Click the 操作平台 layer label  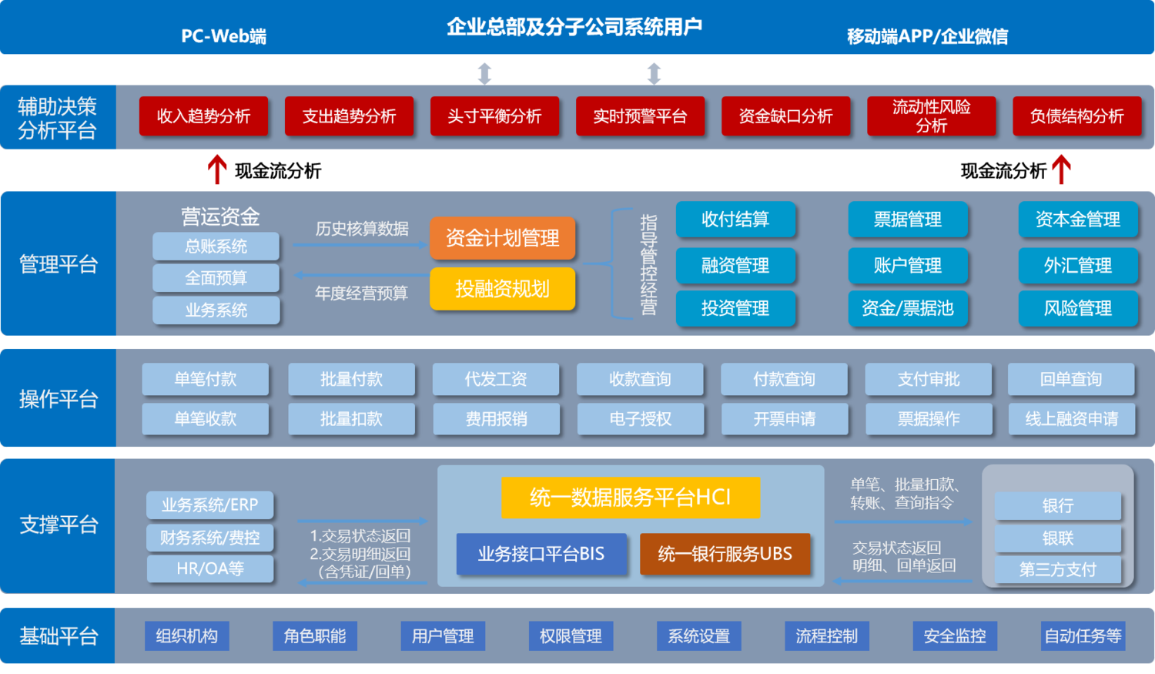[x=58, y=398]
